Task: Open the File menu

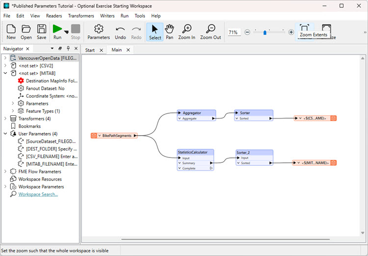Action: pos(7,16)
